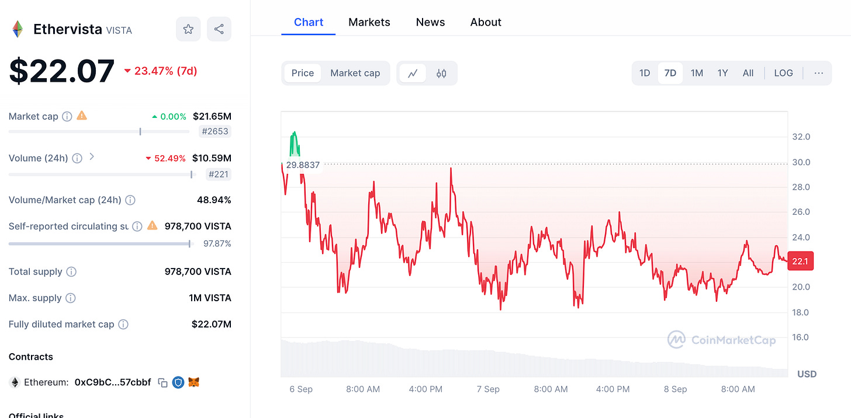
Task: Click the 6 Sep date axis label
Action: (x=301, y=389)
